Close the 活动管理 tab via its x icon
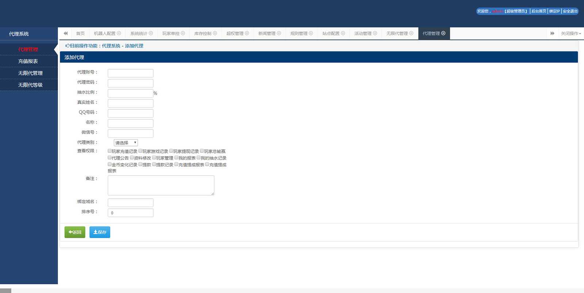 coord(375,33)
